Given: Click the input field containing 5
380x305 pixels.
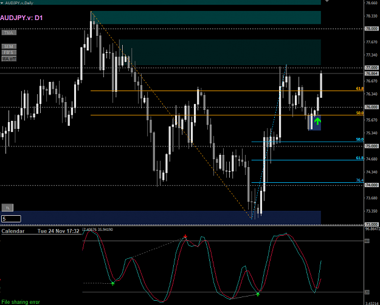Looking at the screenshot, I should point(11,219).
